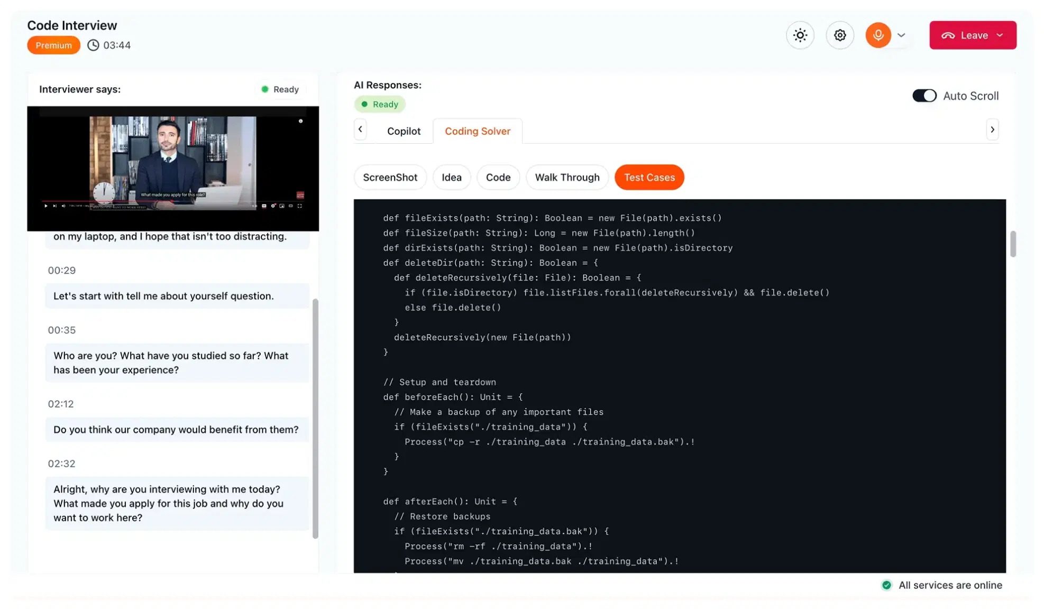
Task: Open the settings gear in the top bar
Action: (x=839, y=35)
